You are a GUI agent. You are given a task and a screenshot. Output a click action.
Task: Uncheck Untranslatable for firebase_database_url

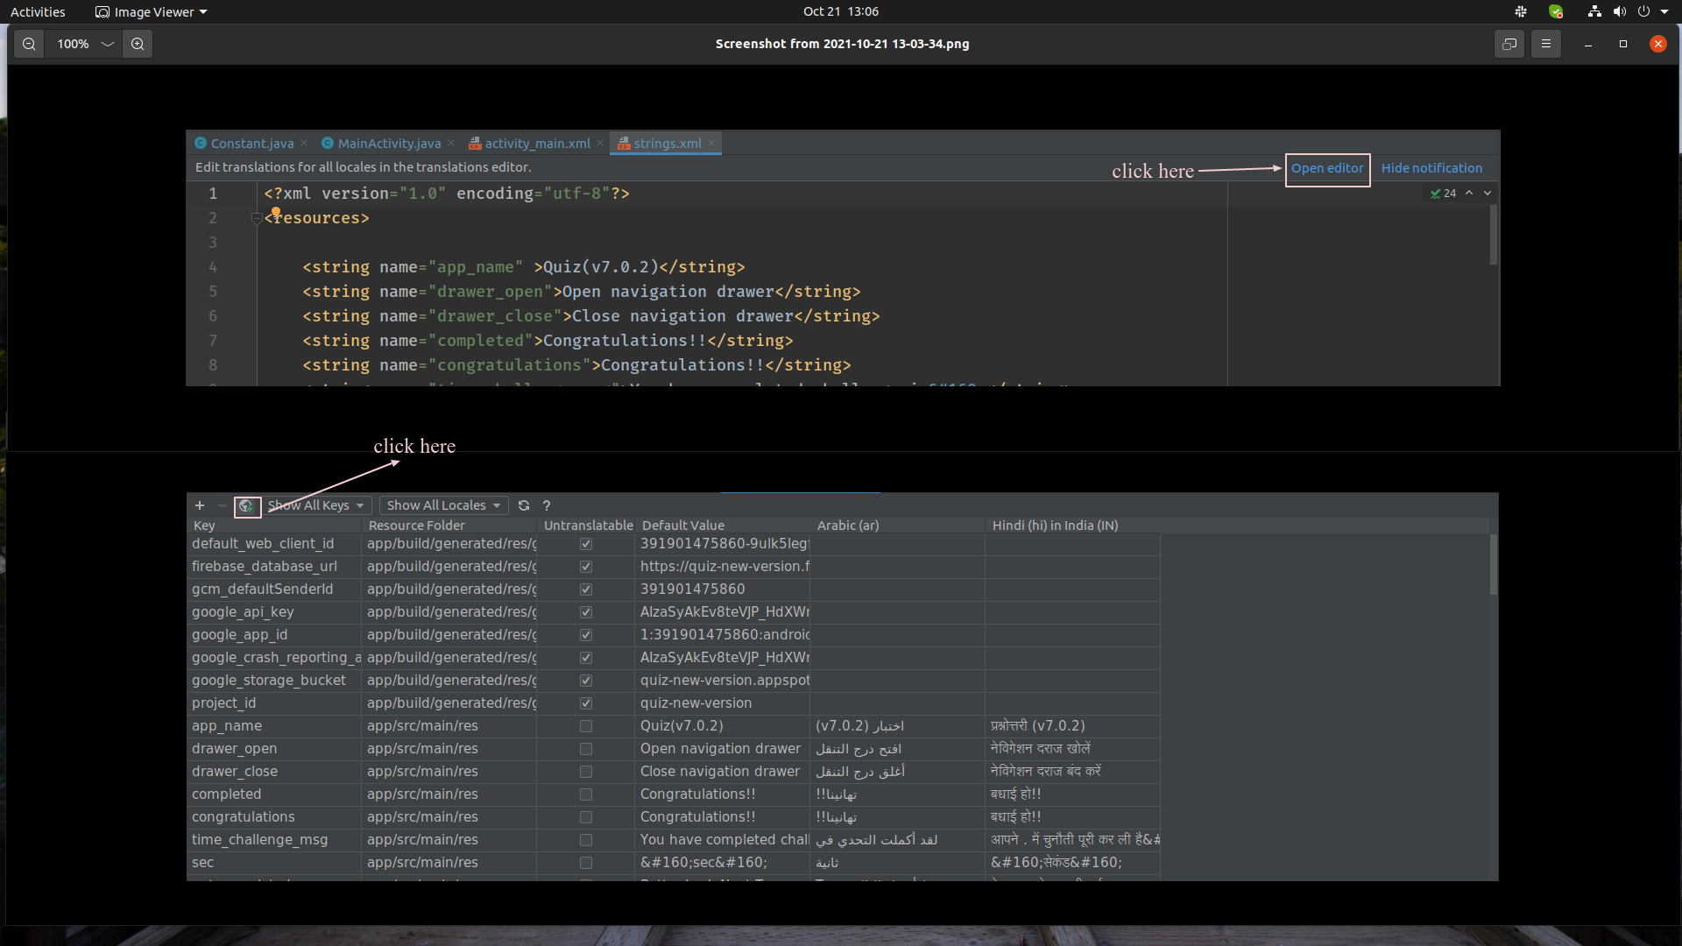(x=586, y=567)
